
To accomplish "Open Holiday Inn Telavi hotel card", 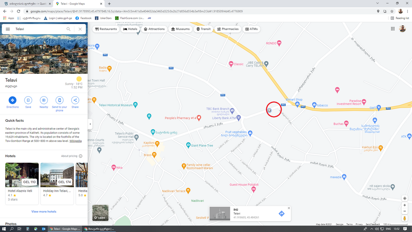I will coord(57,184).
